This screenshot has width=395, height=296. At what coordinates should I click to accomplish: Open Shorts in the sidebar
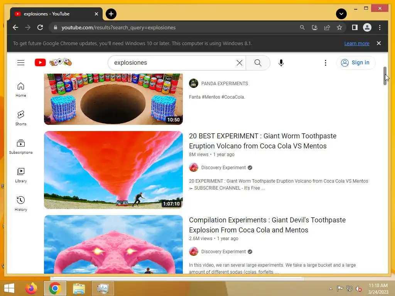pyautogui.click(x=21, y=118)
